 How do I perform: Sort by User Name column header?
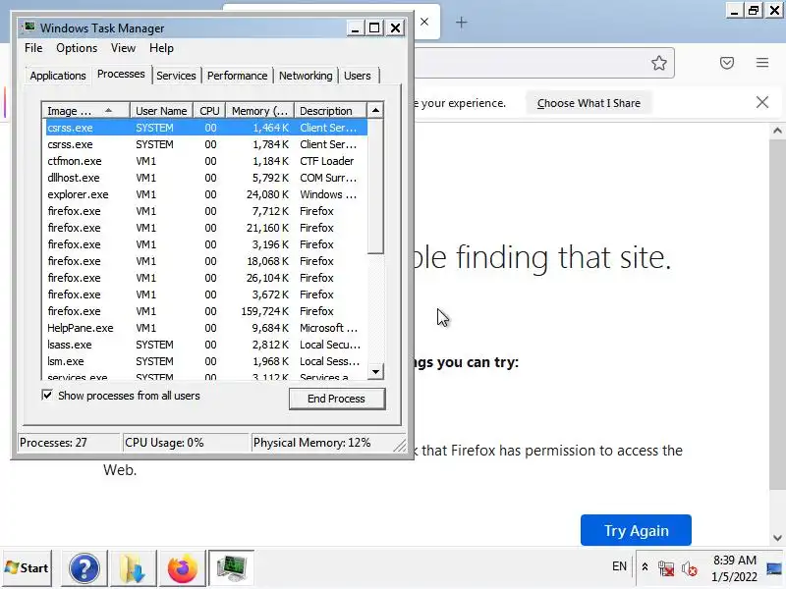coord(161,110)
